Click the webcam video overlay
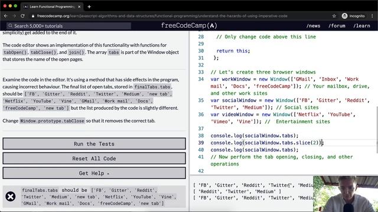Viewport: 378px width, 212px height. click(346, 194)
